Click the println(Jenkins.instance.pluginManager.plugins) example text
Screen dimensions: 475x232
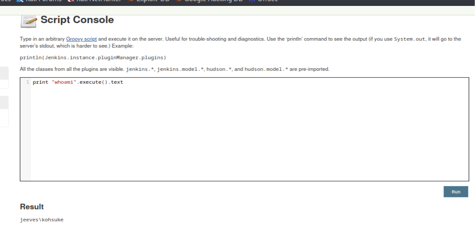(93, 58)
